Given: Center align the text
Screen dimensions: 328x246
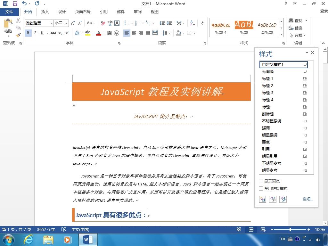Looking at the screenshot, I should click(x=134, y=33).
